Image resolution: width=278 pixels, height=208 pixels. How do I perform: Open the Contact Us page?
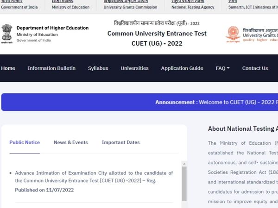pos(255,68)
